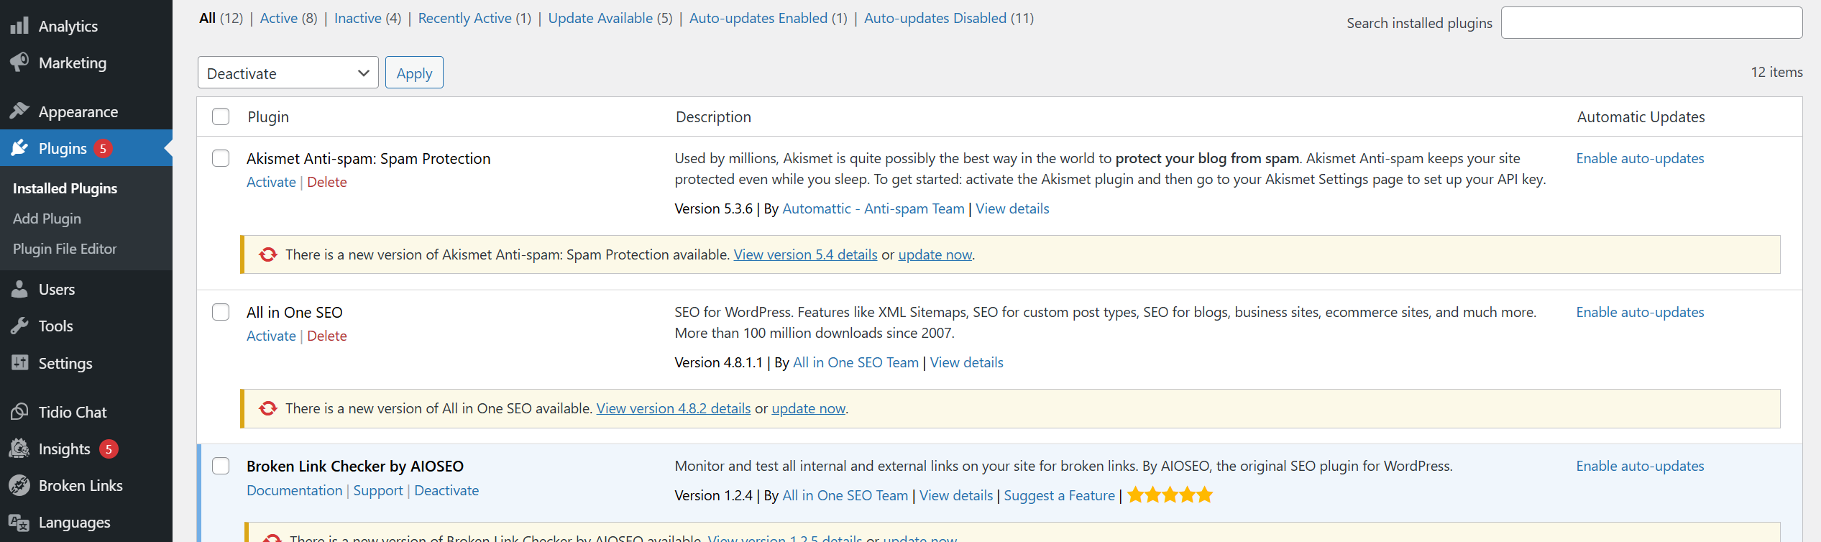Click the Users person icon
The image size is (1821, 542).
coord(19,289)
